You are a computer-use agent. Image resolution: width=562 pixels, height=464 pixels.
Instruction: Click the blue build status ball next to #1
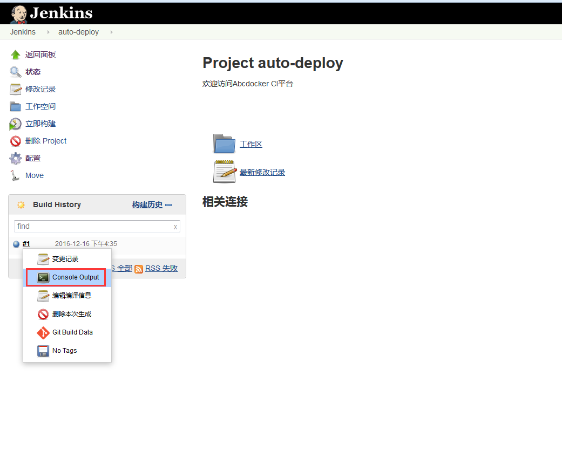click(x=16, y=243)
